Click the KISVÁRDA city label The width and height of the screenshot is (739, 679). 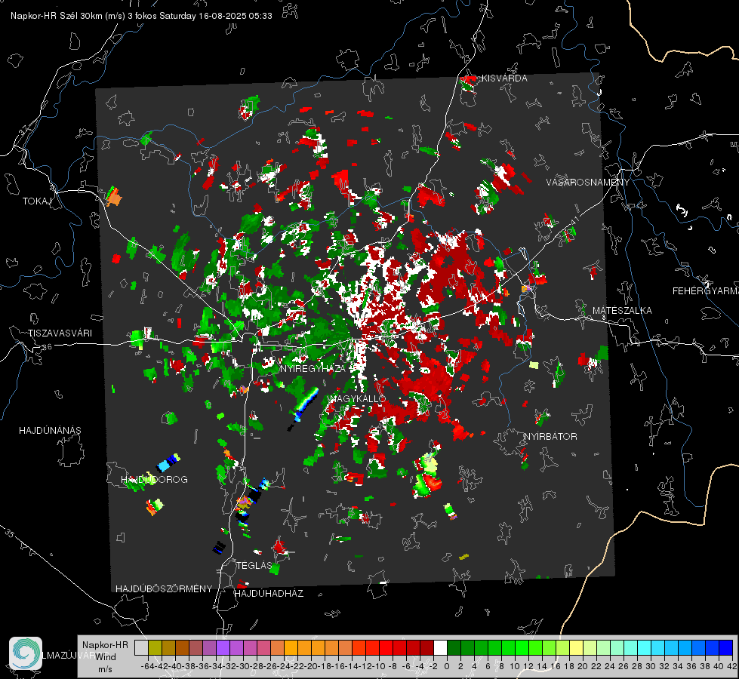click(504, 78)
